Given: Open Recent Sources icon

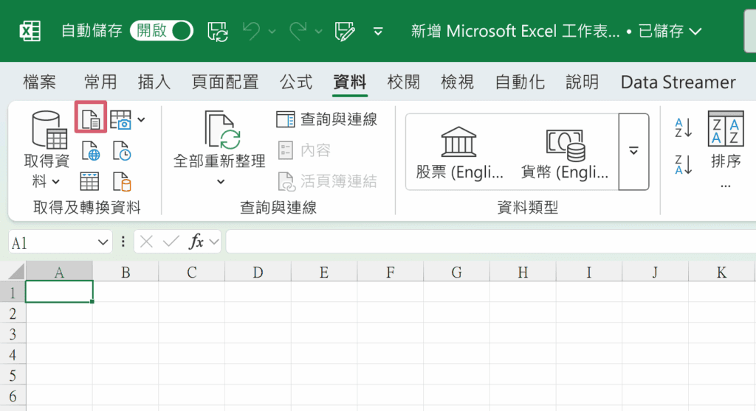Looking at the screenshot, I should coord(122,152).
